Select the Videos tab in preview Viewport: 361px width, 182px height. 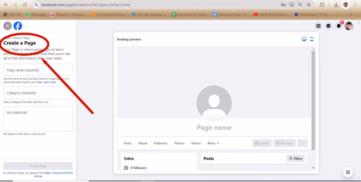pyautogui.click(x=196, y=143)
